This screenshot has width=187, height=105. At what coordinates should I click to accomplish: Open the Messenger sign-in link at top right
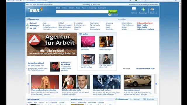coord(143,5)
